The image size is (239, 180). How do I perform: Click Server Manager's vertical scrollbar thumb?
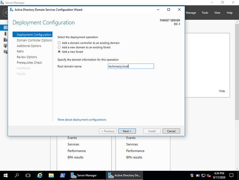(237, 72)
